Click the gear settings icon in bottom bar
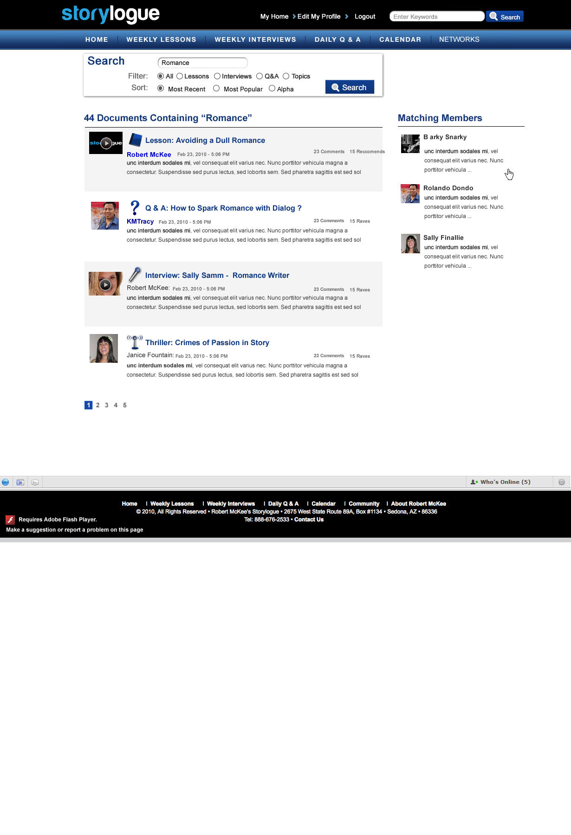The image size is (571, 835). pos(562,482)
